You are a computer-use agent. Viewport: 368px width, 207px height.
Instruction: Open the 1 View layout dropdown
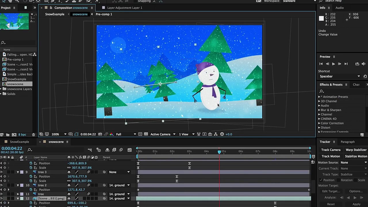187,134
